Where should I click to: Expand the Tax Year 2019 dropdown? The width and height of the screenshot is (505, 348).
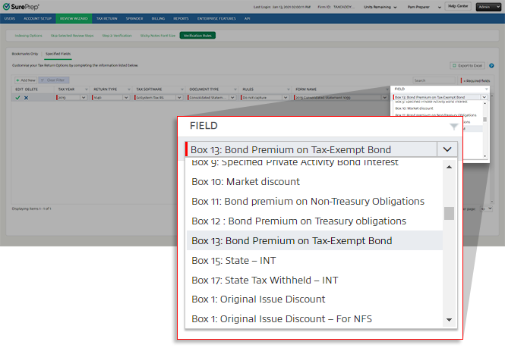pyautogui.click(x=84, y=98)
